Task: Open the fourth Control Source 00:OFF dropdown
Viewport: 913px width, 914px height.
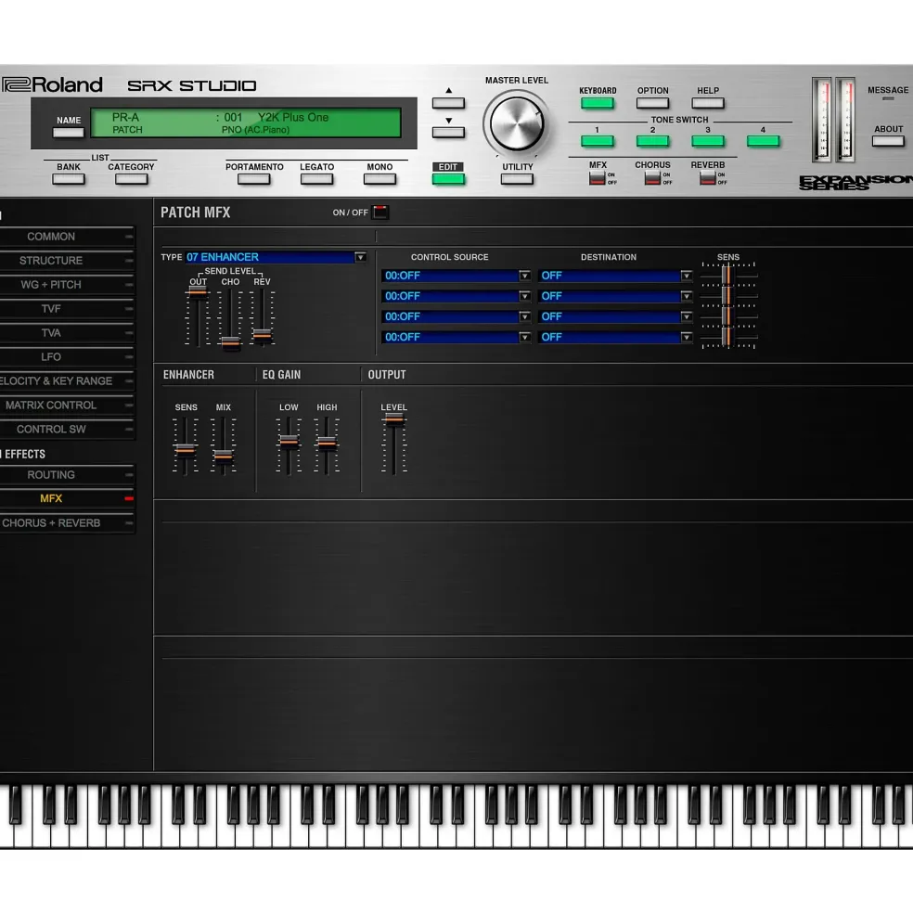Action: pyautogui.click(x=456, y=336)
